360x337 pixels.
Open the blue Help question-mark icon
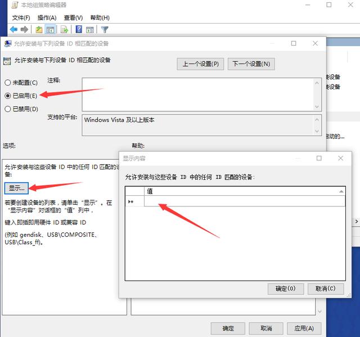click(79, 29)
